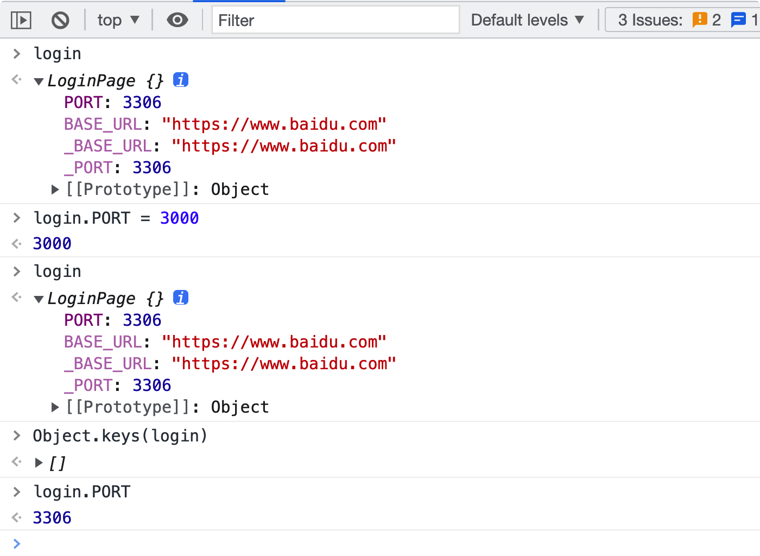
Task: Expand the first [[Prototype]] entry
Action: click(x=55, y=189)
